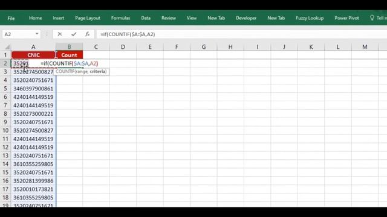This screenshot has width=387, height=217.
Task: Cancel the formula entry with the X icon
Action: pos(60,34)
